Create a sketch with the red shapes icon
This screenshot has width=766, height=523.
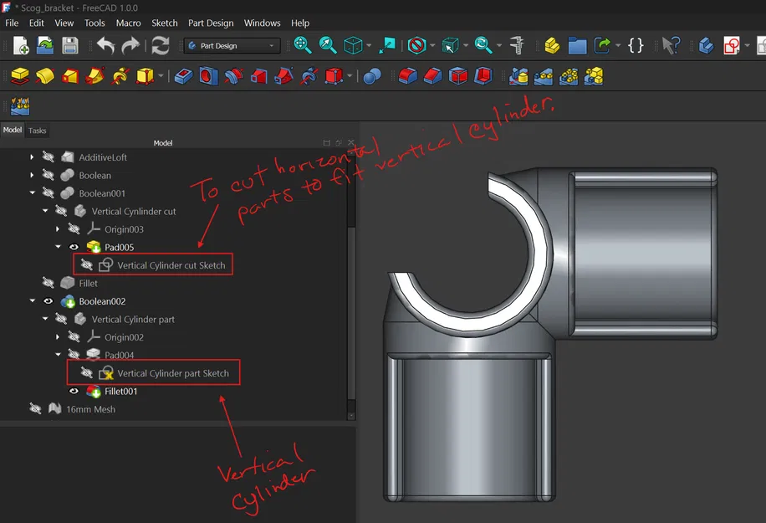(x=732, y=45)
